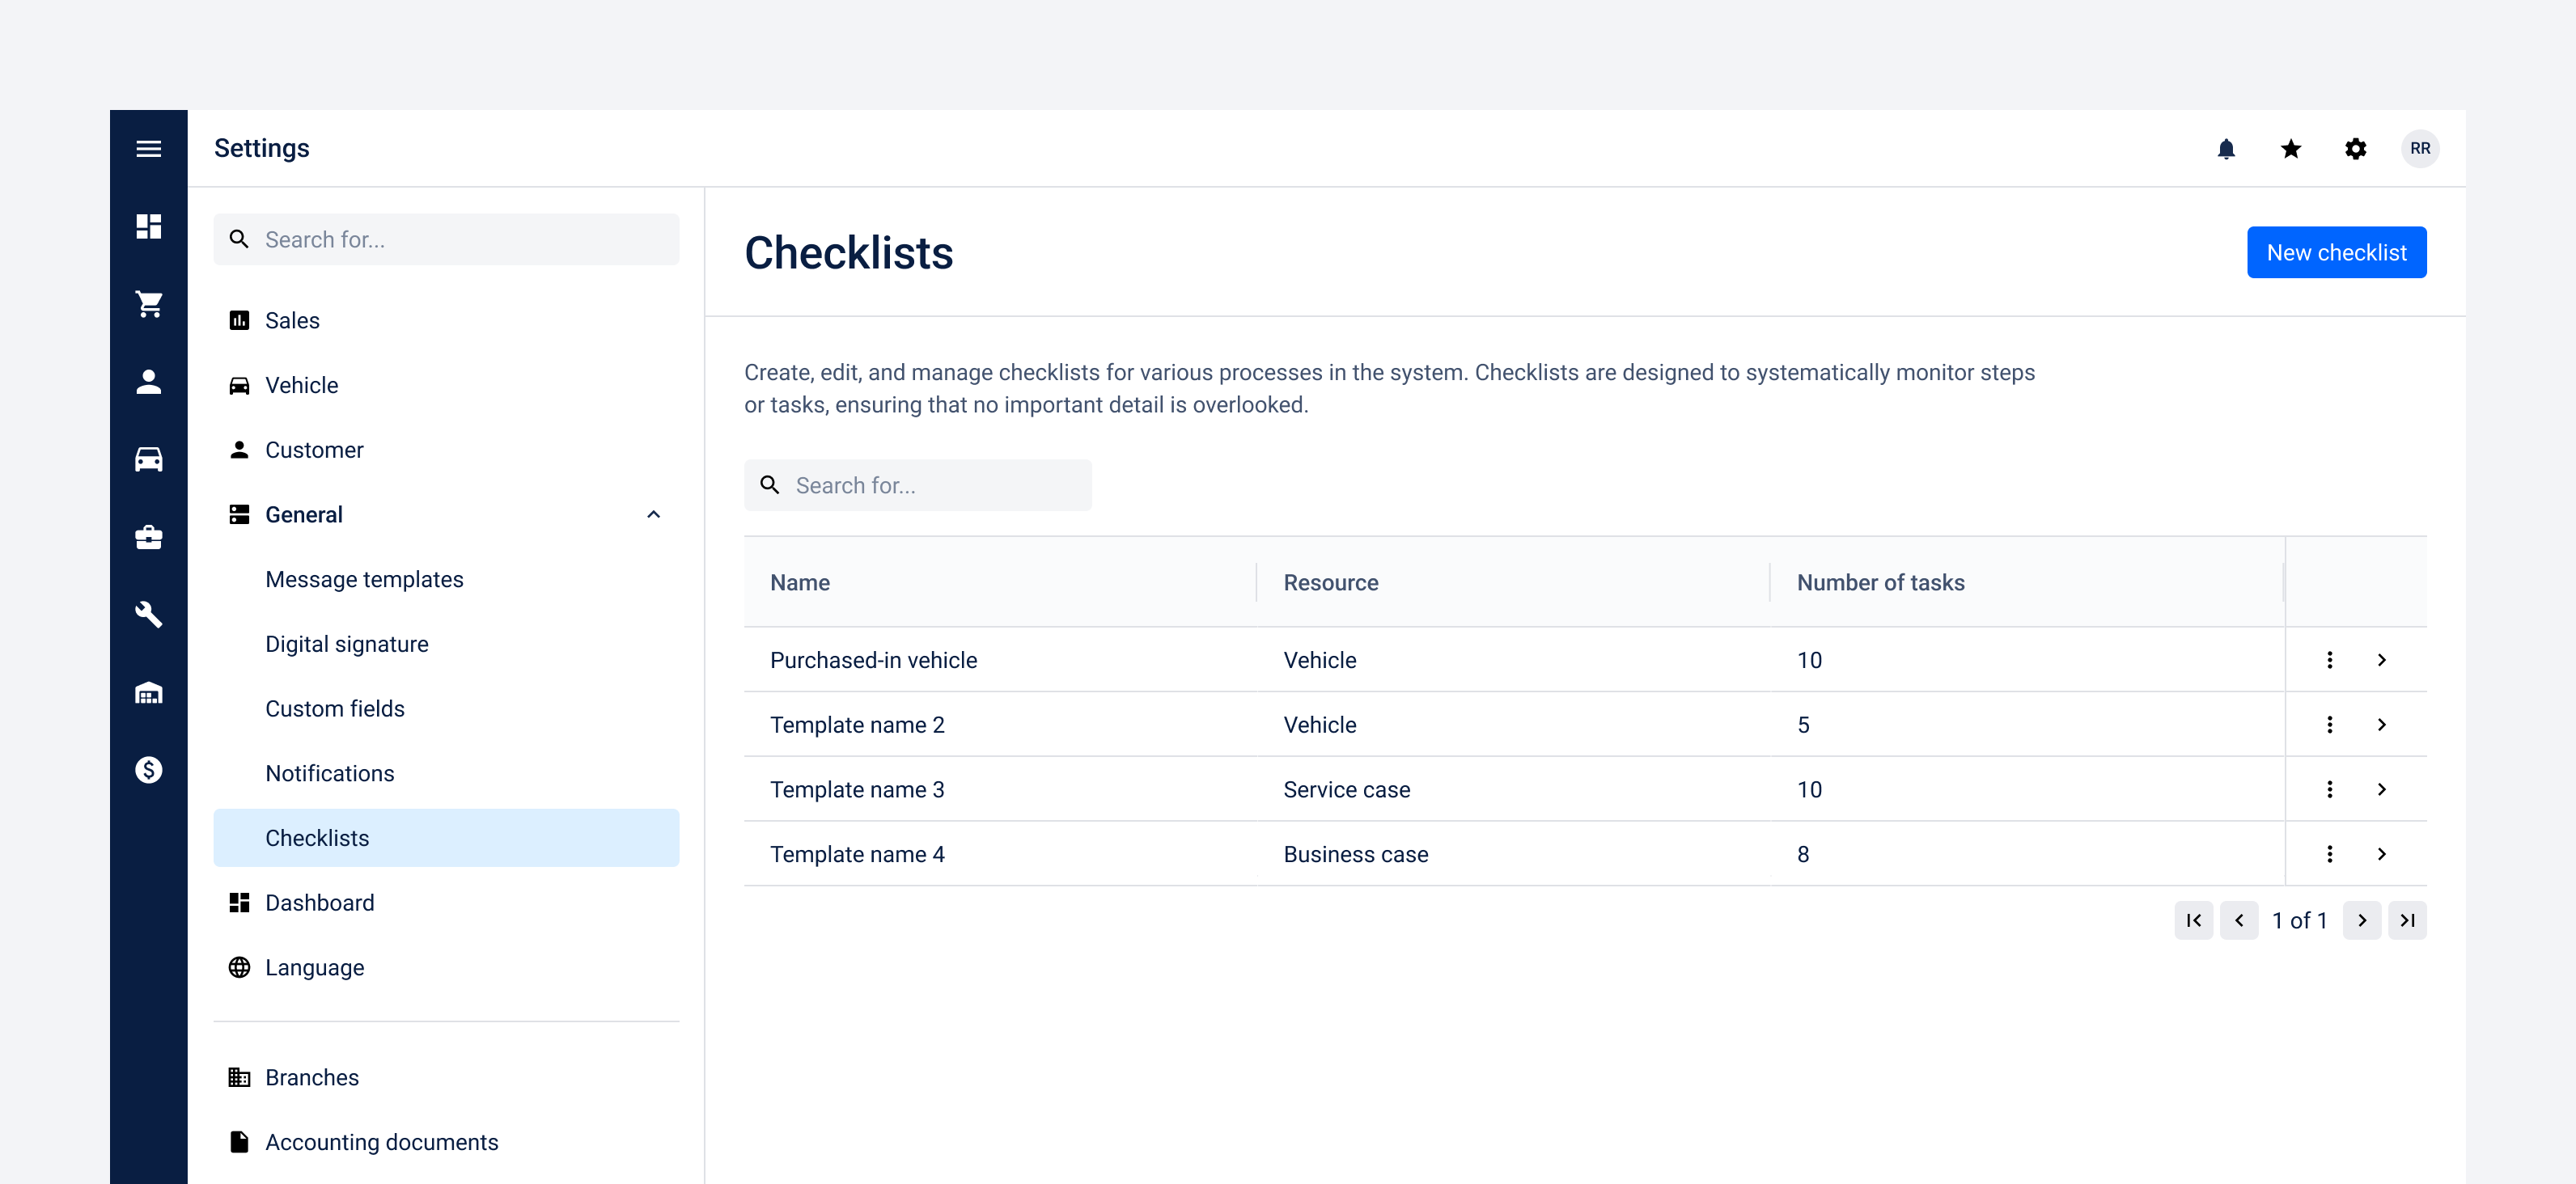Focus the settings sidebar search field
This screenshot has width=2576, height=1184.
(446, 239)
